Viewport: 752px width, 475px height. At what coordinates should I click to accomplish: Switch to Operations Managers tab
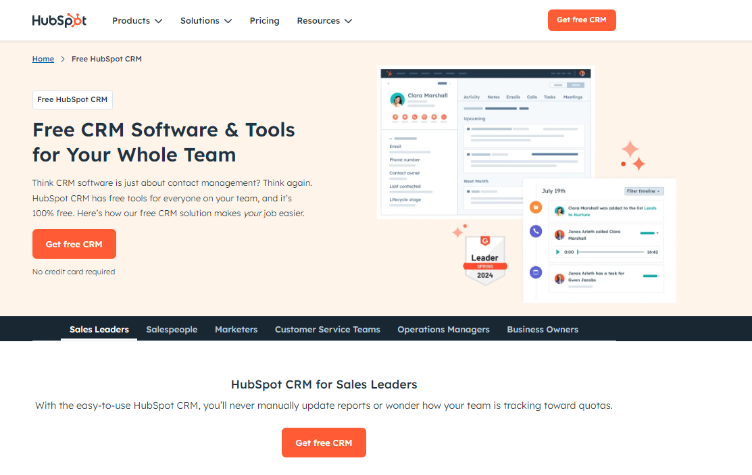click(444, 329)
